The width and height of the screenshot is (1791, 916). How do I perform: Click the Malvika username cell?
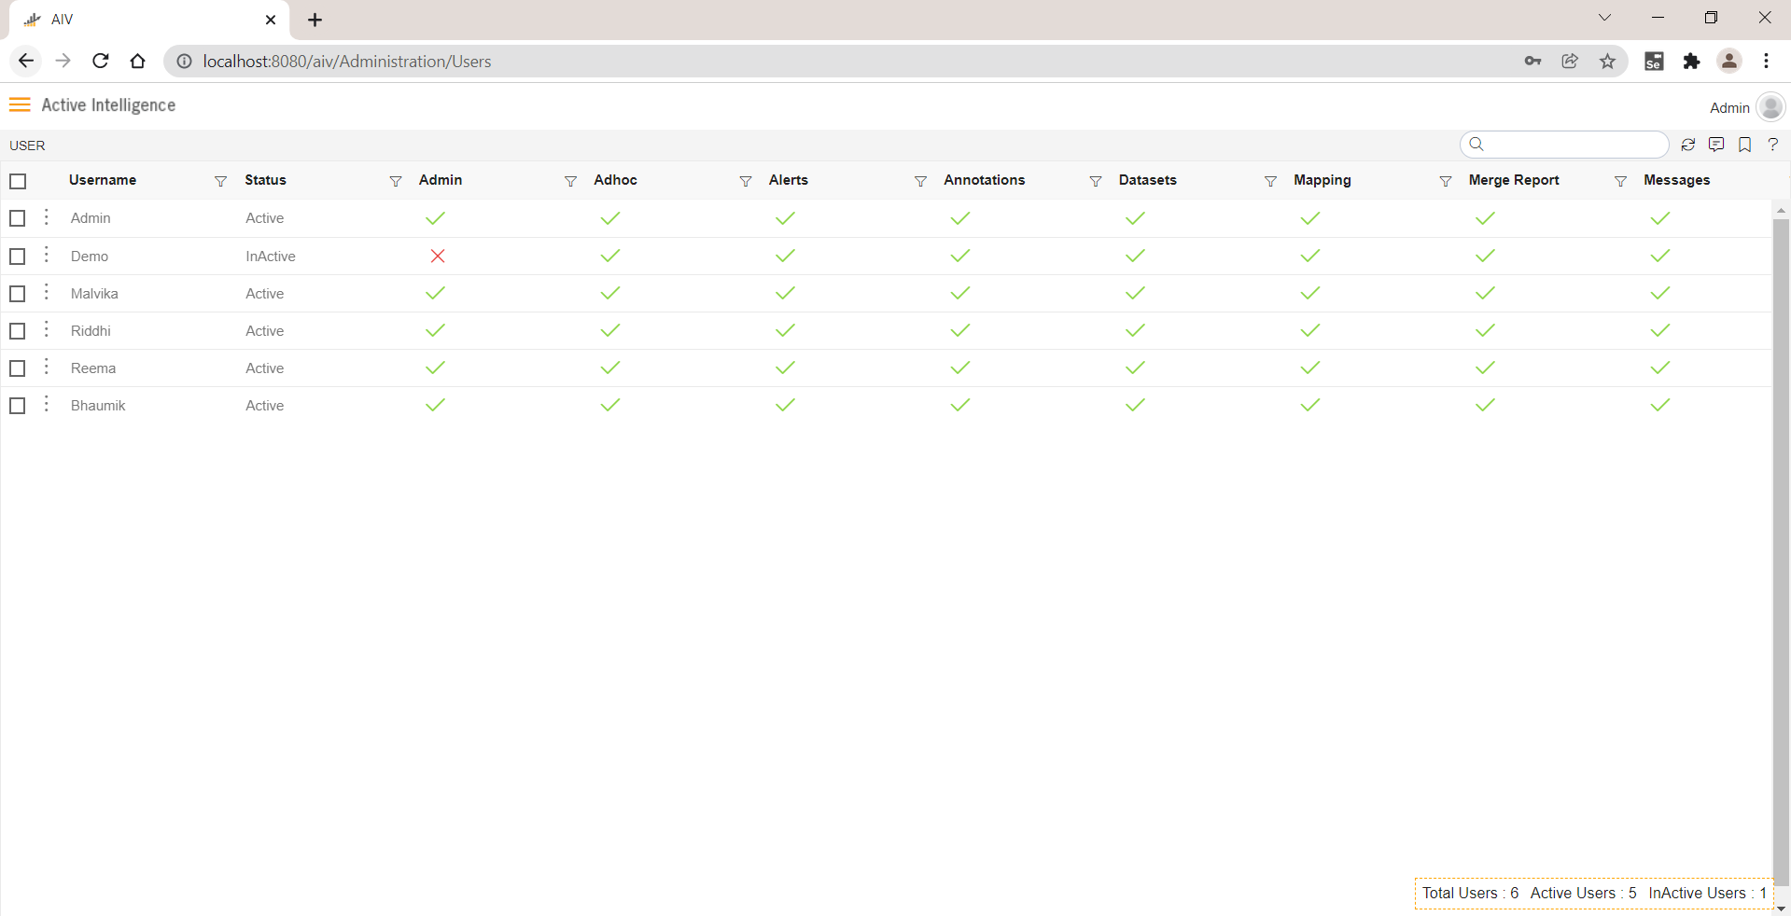94,294
